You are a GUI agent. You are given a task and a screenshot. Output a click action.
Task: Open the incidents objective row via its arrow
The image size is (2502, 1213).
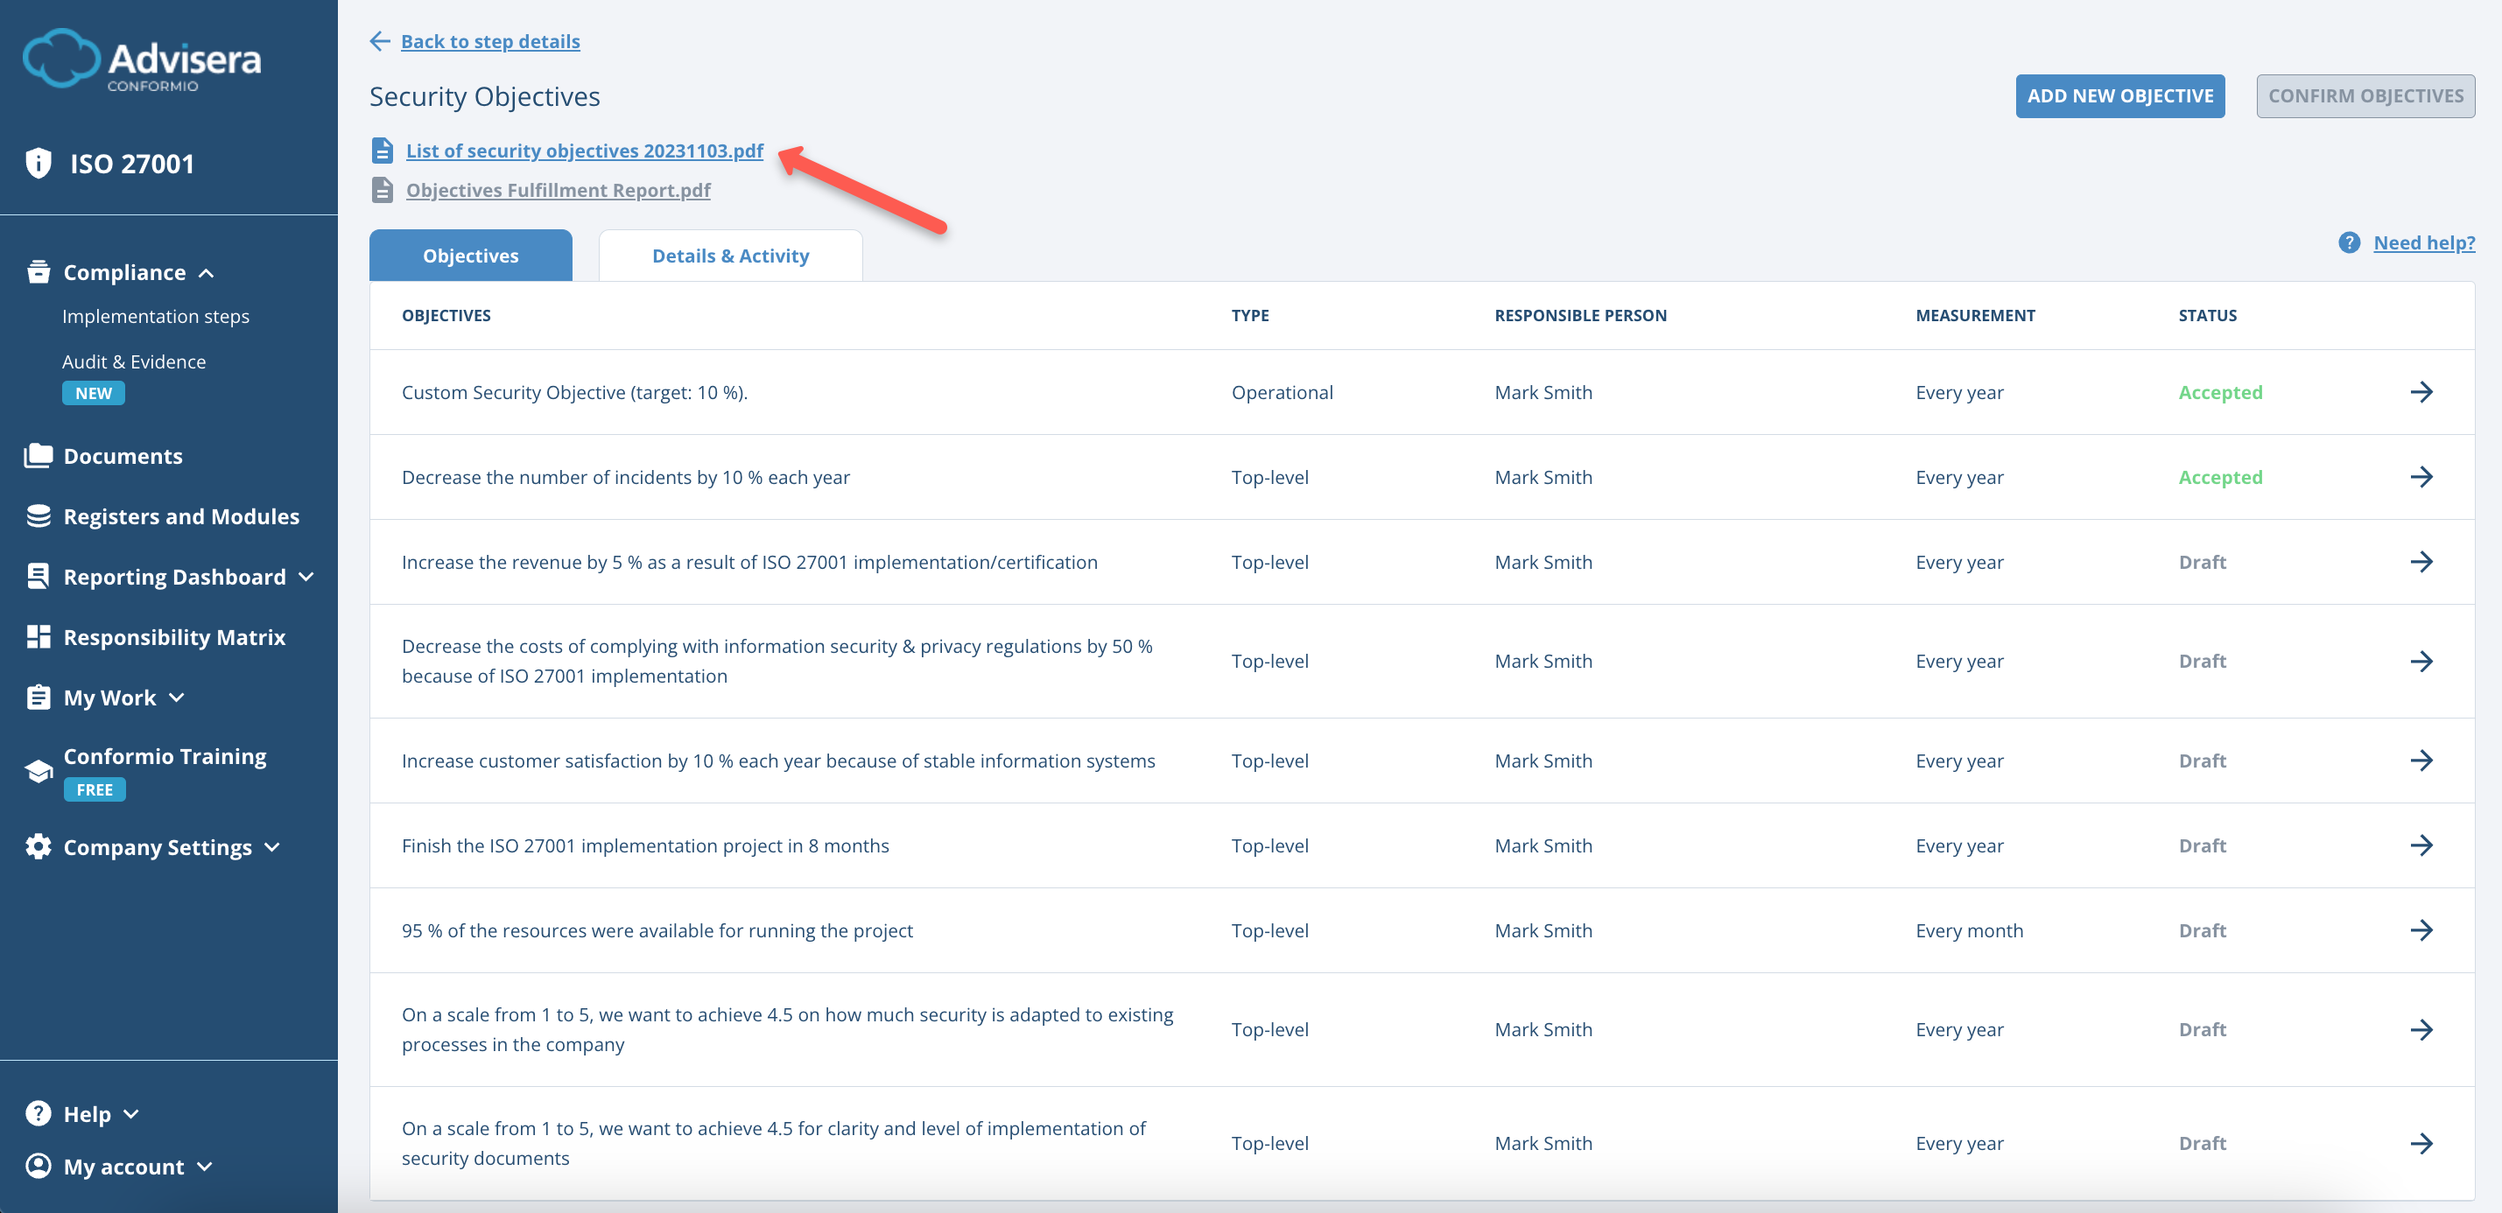coord(2423,477)
